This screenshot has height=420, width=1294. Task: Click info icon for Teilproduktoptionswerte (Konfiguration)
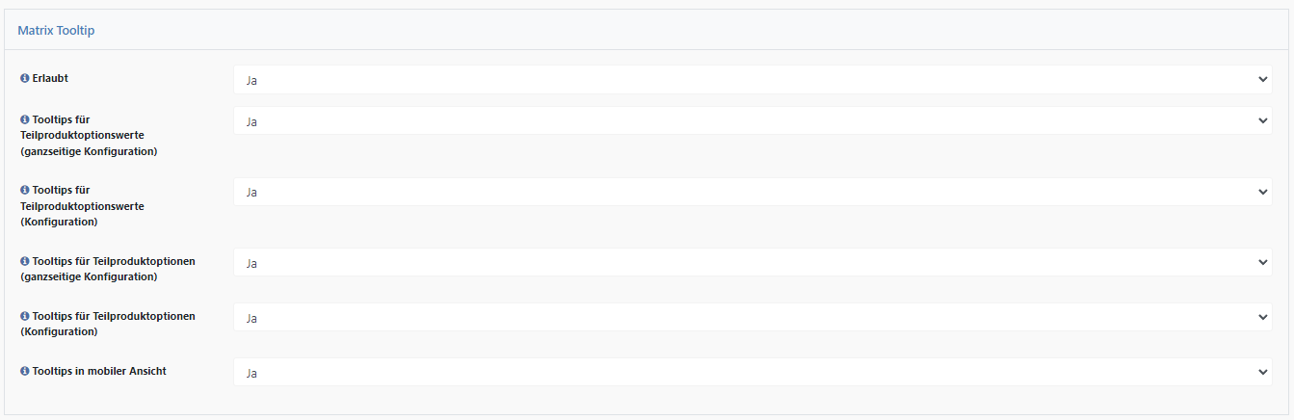click(x=25, y=191)
